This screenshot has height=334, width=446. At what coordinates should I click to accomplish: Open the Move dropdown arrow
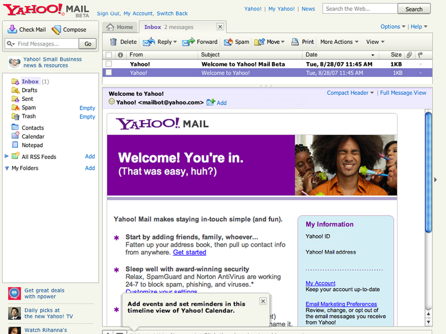283,42
